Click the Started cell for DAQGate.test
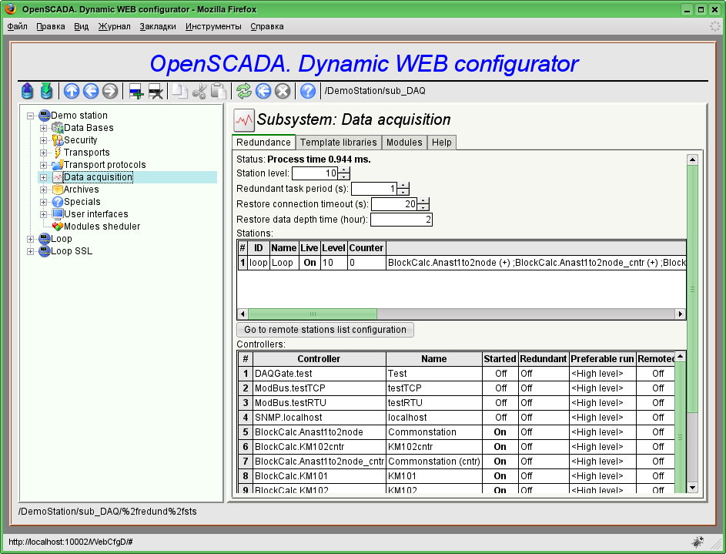Image resolution: width=726 pixels, height=554 pixels. 500,374
